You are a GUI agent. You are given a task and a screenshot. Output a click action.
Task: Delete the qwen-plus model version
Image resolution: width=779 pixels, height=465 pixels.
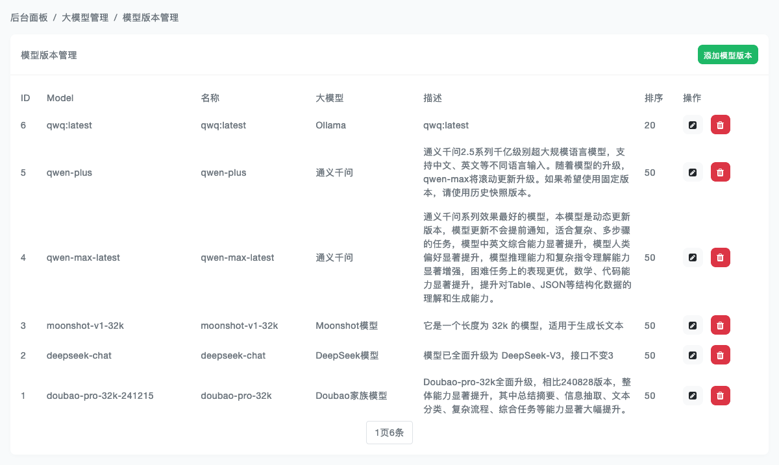pos(720,172)
